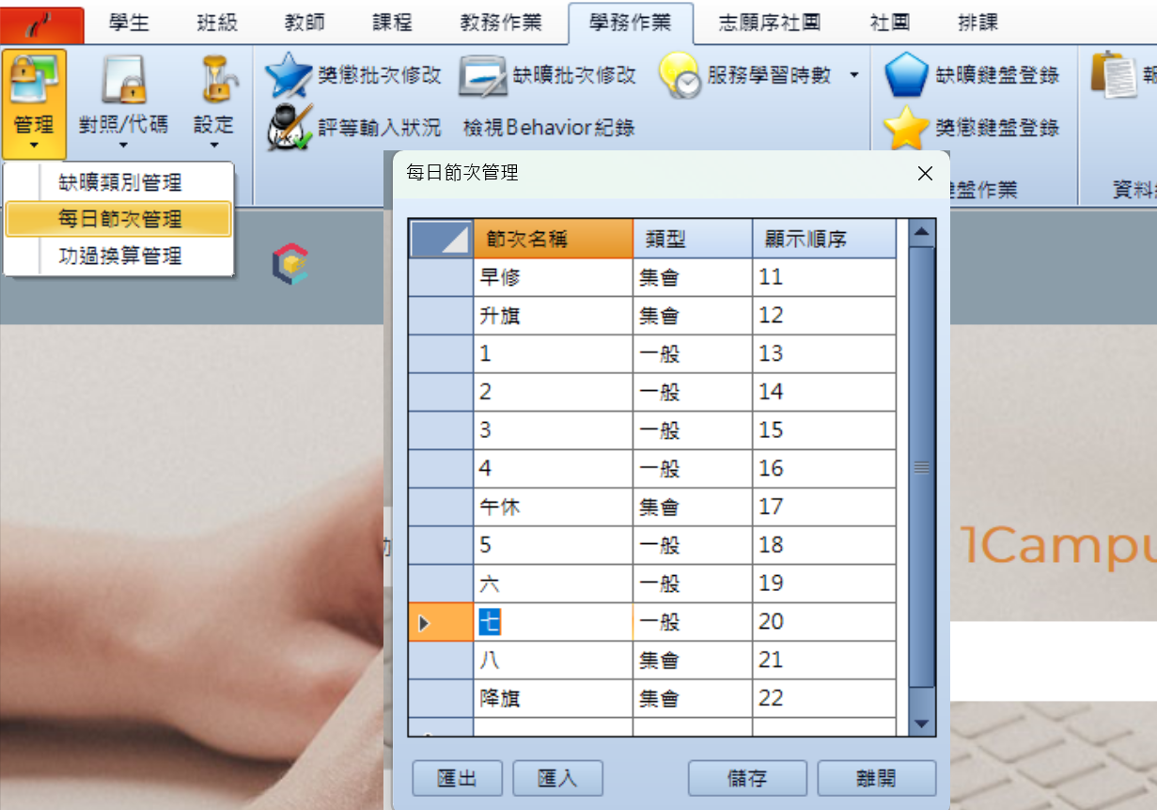1157x810 pixels.
Task: Click display order value 20
Action: point(824,622)
